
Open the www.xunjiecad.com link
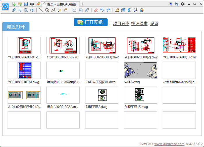tap(169, 144)
